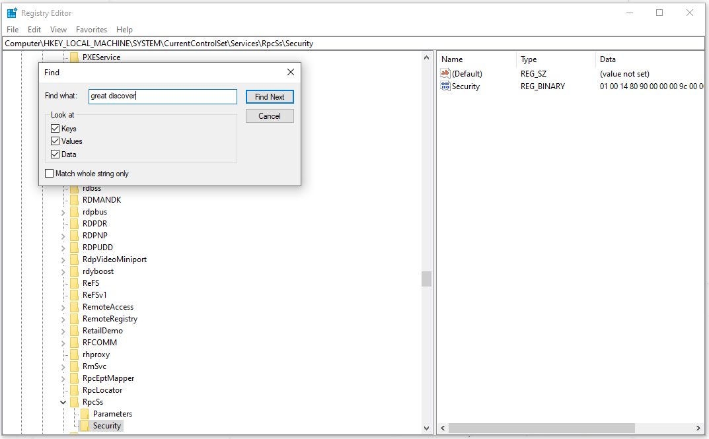This screenshot has width=709, height=439.
Task: Click the RemoteRegistry folder icon
Action: click(x=74, y=319)
